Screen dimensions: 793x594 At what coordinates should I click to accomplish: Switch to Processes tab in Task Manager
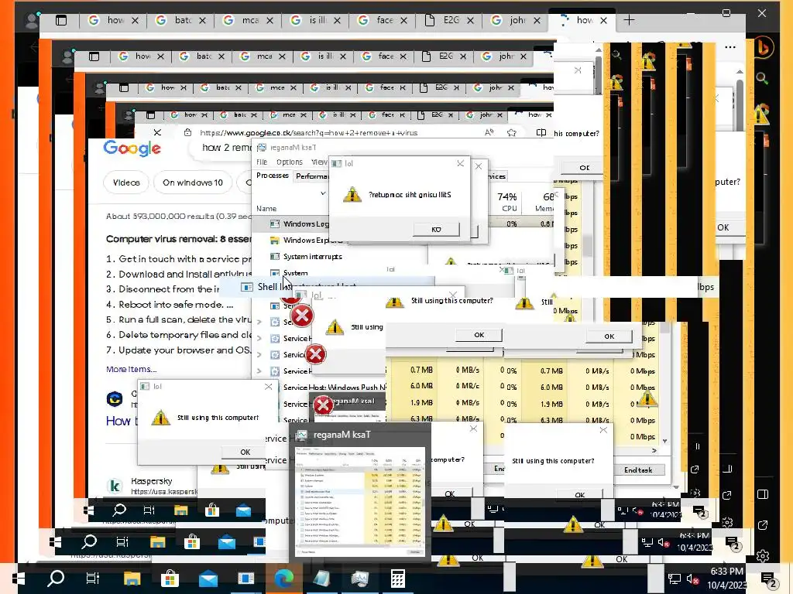pos(272,176)
